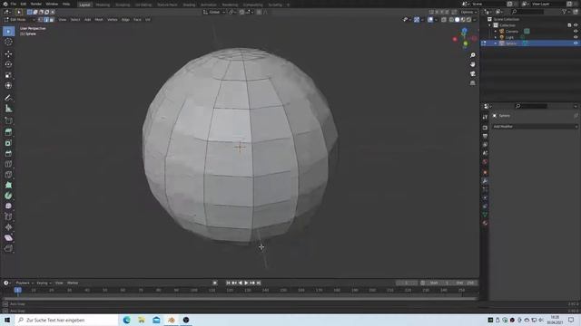
Task: Switch to Material Preview shading
Action: click(463, 20)
